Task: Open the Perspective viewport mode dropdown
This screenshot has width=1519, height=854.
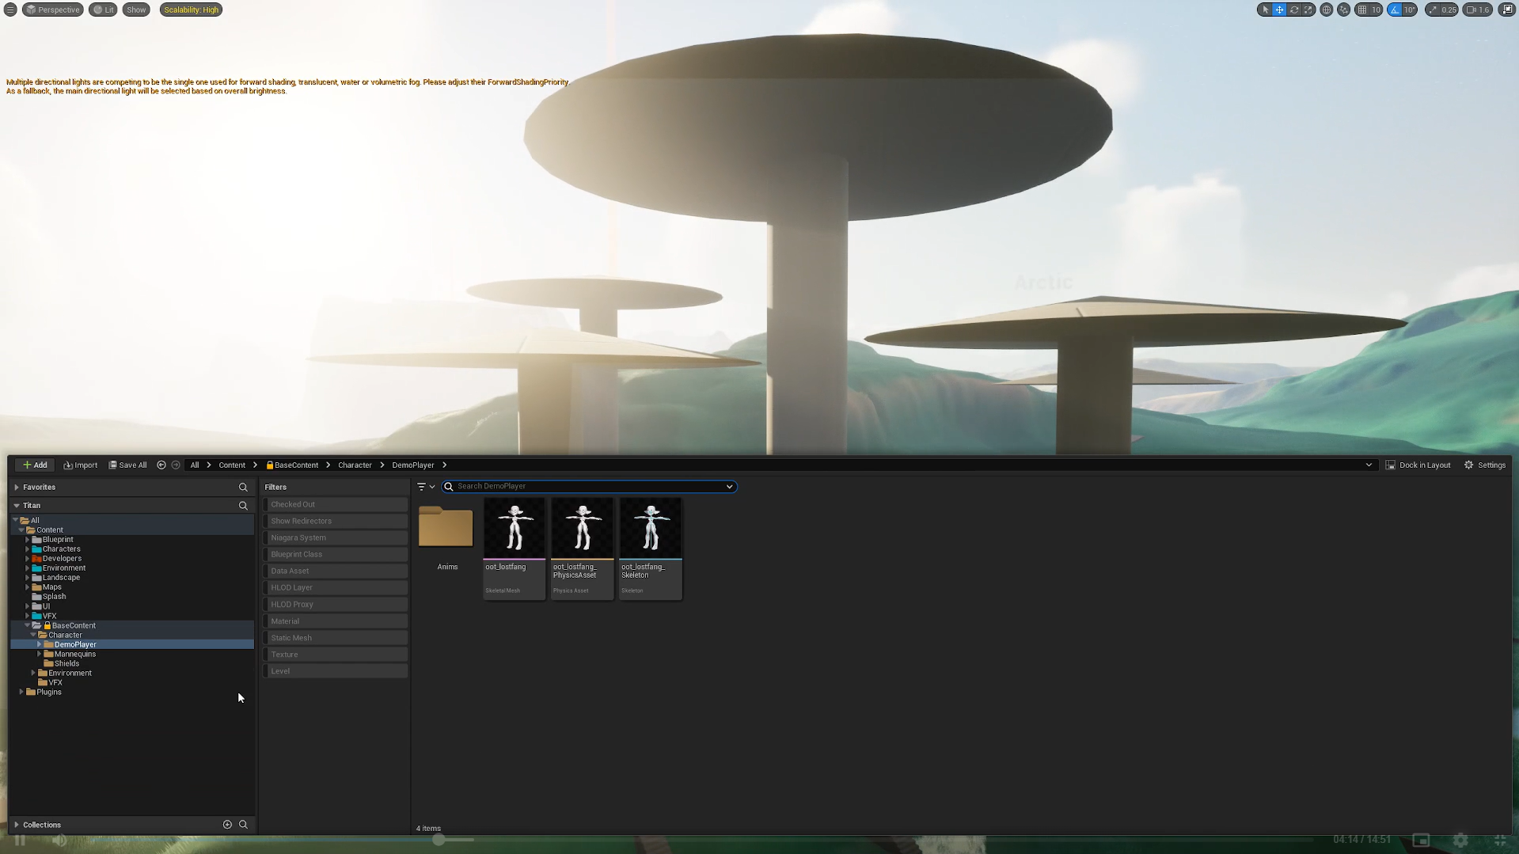Action: point(53,10)
